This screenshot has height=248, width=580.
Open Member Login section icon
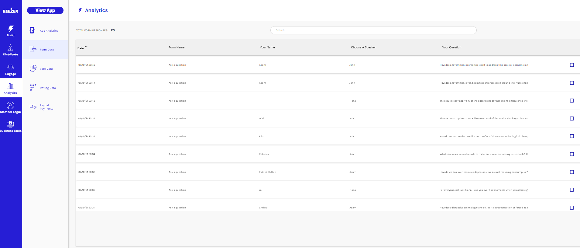[x=10, y=106]
